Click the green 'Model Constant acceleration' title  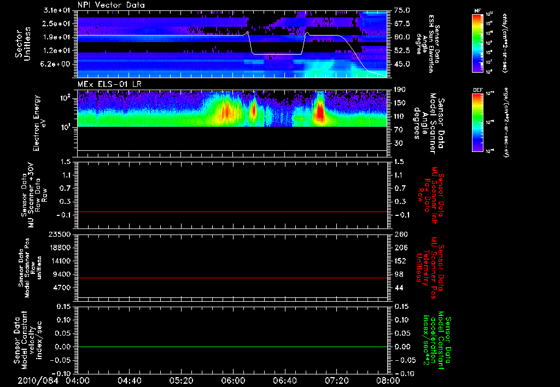point(436,341)
